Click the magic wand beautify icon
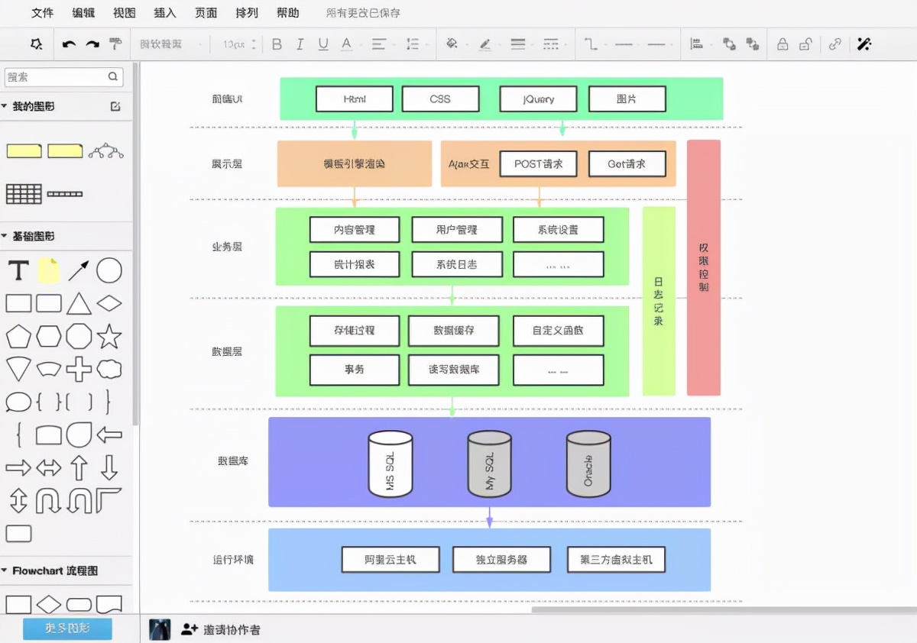This screenshot has height=643, width=917. click(x=864, y=44)
